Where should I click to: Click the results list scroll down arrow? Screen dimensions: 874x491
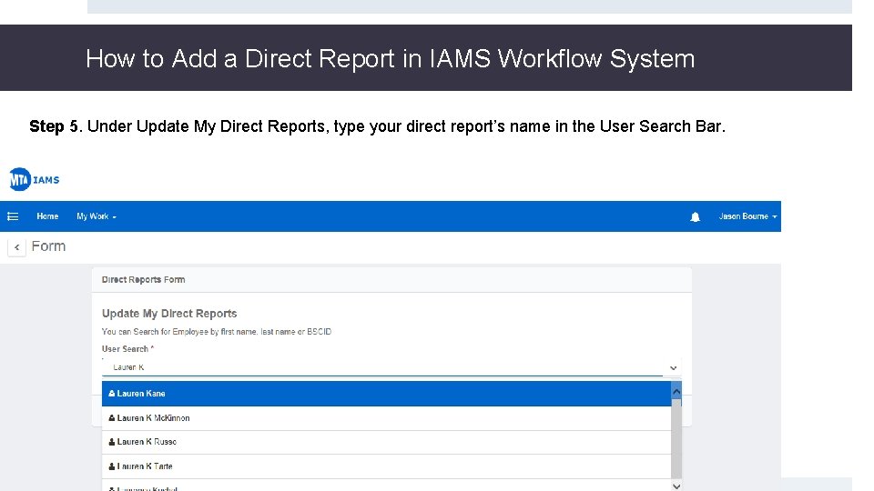676,486
